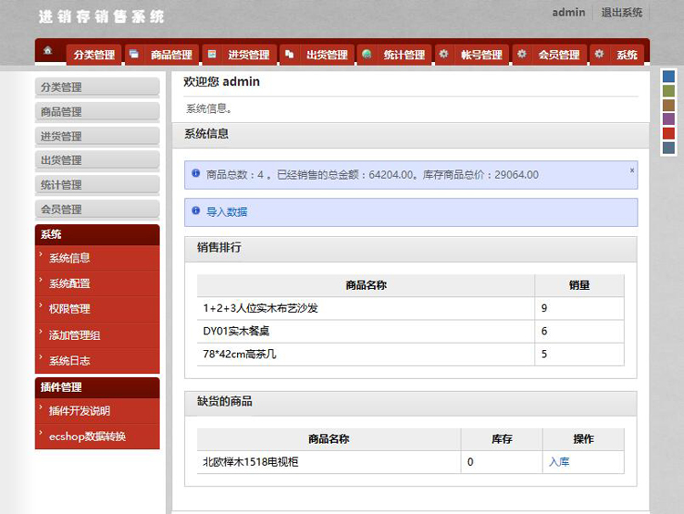This screenshot has height=514, width=684.
Task: Click the 库存 column header
Action: (x=502, y=439)
